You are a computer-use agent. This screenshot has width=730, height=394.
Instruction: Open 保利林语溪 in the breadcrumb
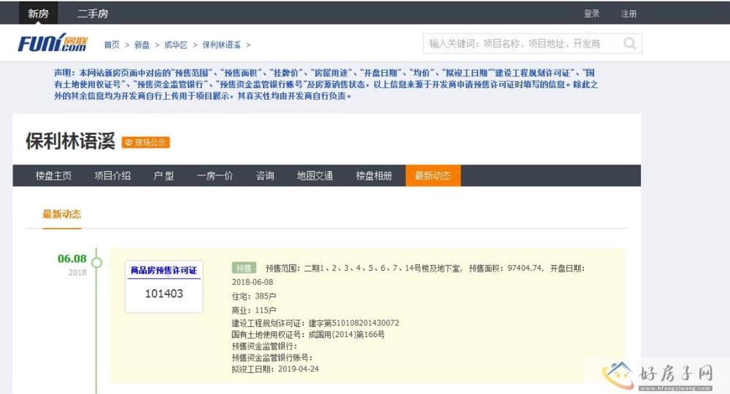click(x=222, y=44)
